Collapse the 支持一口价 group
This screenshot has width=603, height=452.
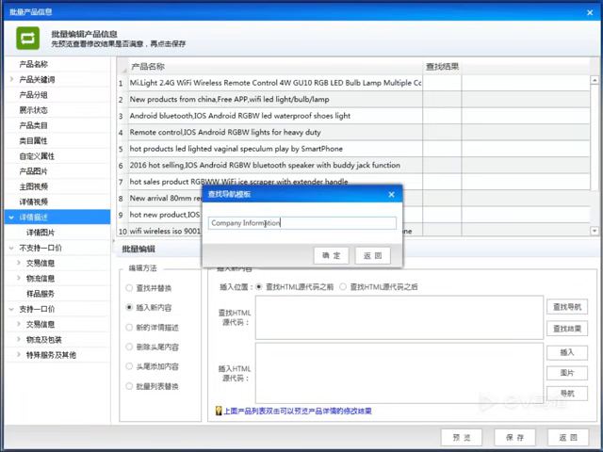click(11, 309)
